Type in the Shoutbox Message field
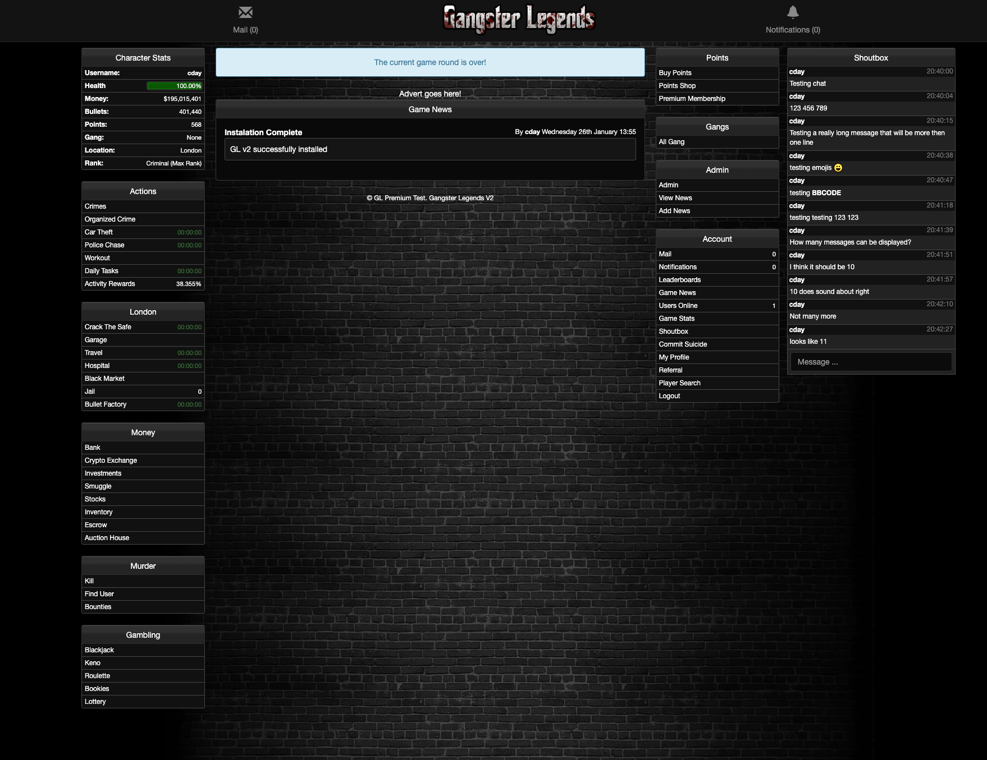The height and width of the screenshot is (760, 987). pos(870,362)
